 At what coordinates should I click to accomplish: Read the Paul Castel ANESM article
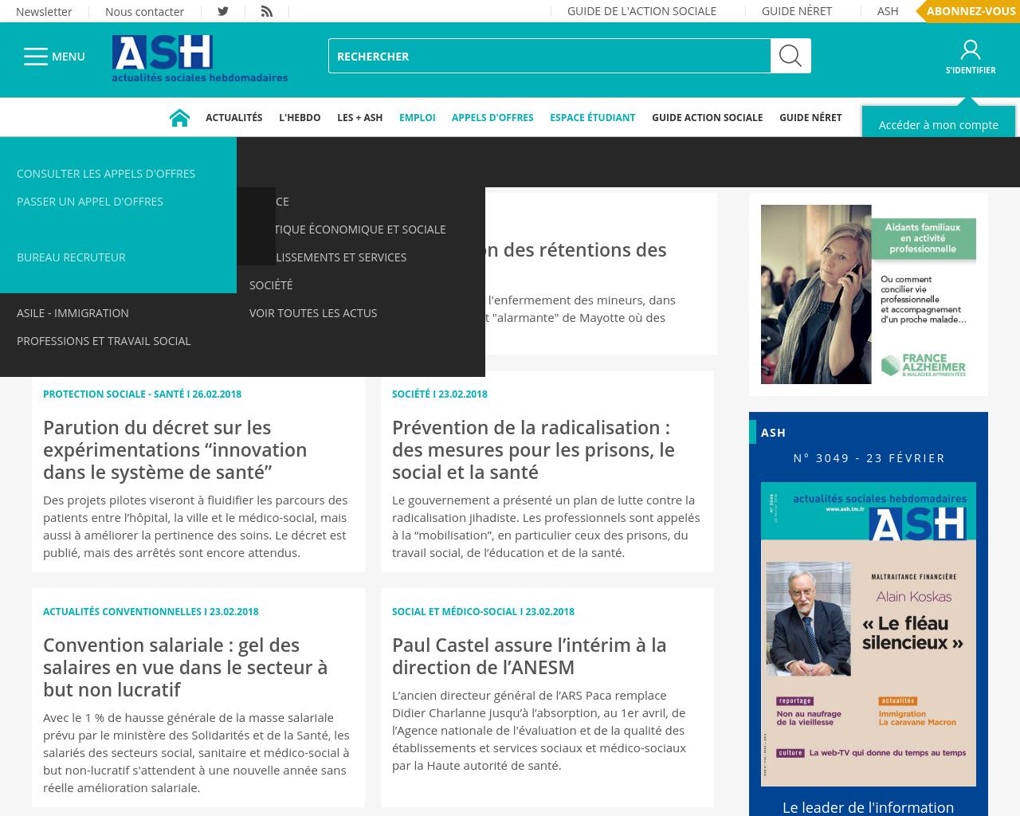tap(528, 656)
